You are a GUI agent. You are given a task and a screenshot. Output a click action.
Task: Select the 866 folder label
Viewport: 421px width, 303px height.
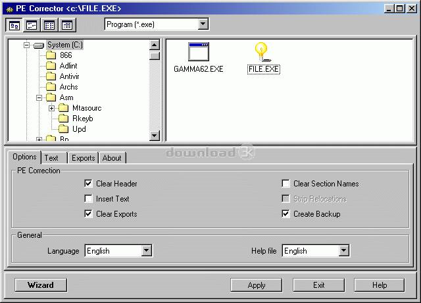tap(66, 55)
